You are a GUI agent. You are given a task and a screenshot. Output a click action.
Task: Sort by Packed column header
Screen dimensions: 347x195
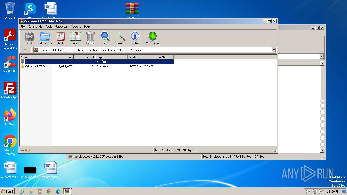(x=84, y=57)
